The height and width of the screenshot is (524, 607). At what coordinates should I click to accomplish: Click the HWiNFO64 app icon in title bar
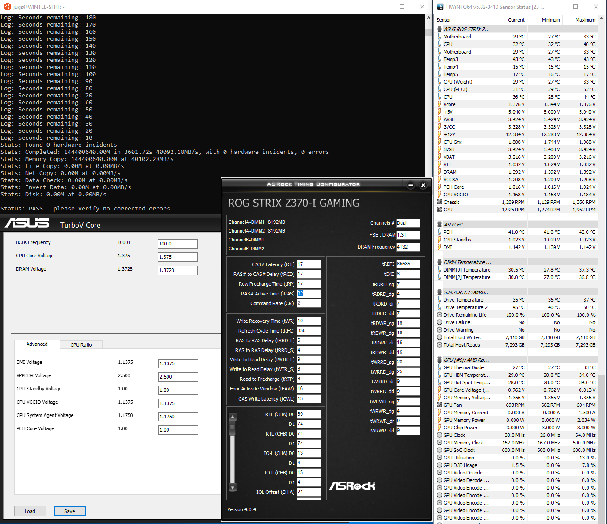tap(440, 7)
